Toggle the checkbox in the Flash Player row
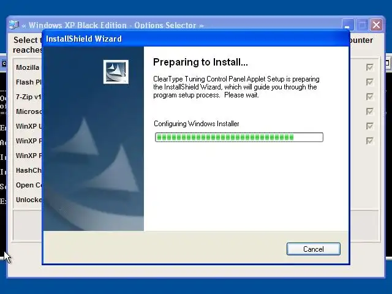Screen dimensions: 392x294 (x=370, y=82)
